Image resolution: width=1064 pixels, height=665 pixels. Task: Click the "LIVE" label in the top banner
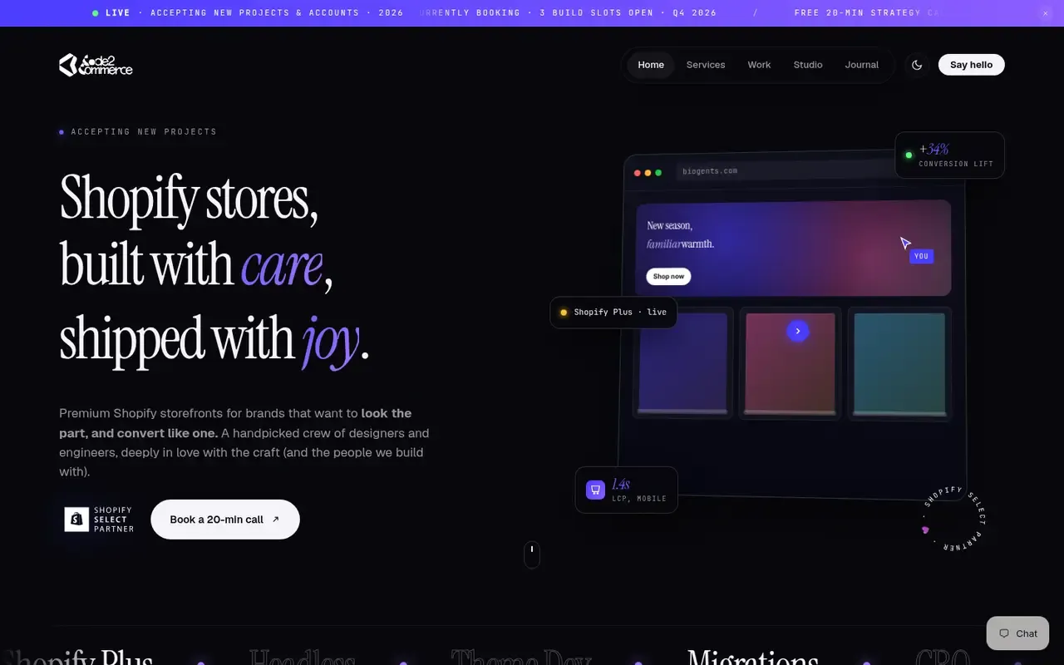click(118, 13)
